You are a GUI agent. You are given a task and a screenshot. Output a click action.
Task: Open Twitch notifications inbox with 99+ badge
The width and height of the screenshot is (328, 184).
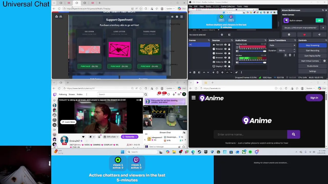[163, 95]
